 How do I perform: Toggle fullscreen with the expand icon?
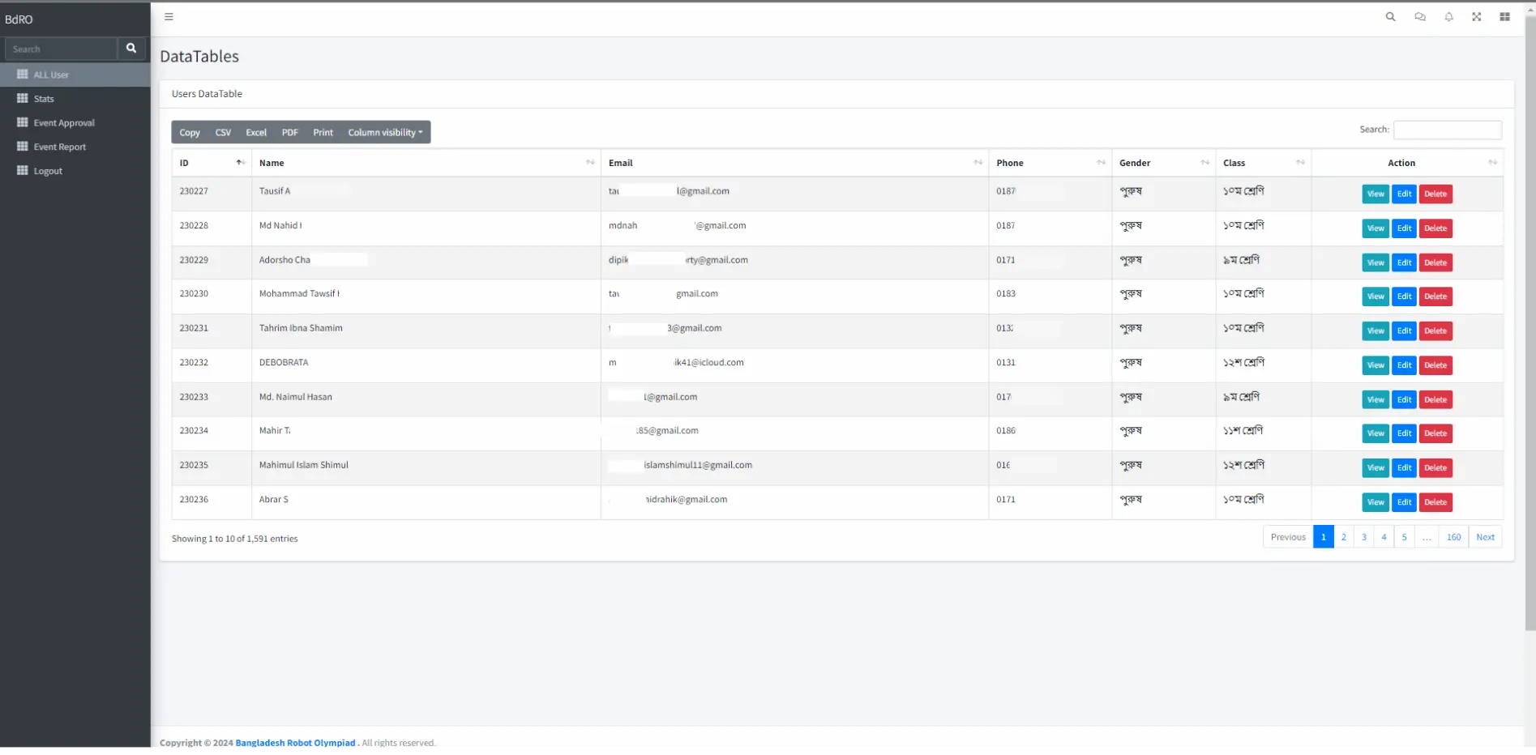[1476, 16]
